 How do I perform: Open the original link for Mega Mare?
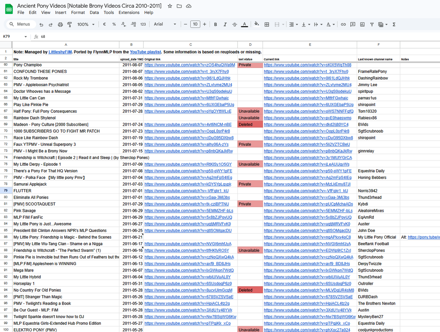pyautogui.click(x=189, y=270)
